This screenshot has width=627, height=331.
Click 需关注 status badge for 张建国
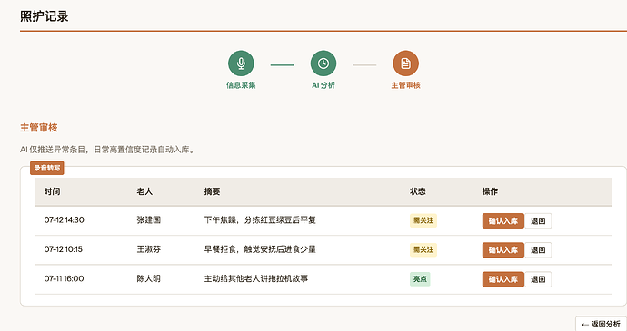[x=423, y=220]
